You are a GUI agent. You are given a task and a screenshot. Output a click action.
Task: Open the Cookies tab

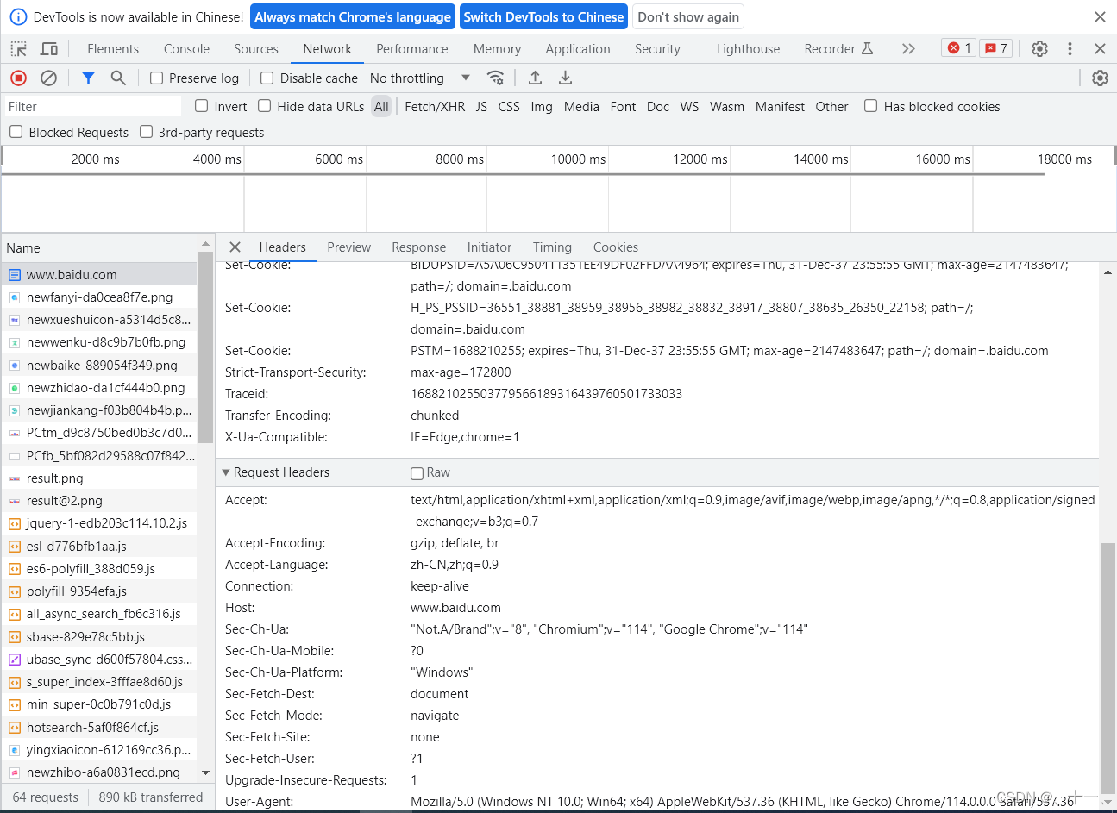616,247
